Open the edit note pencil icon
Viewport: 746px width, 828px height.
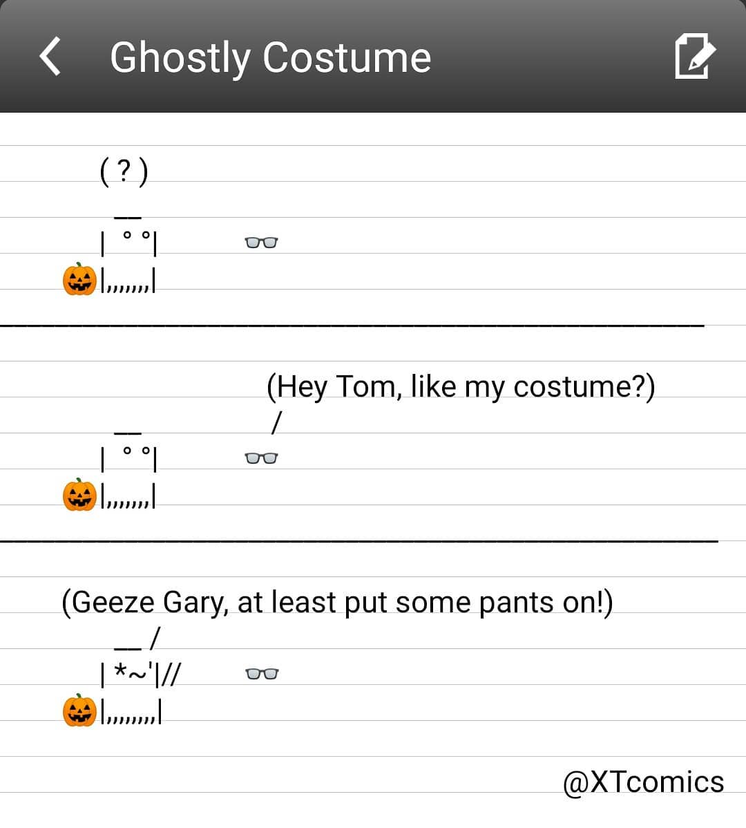point(694,56)
